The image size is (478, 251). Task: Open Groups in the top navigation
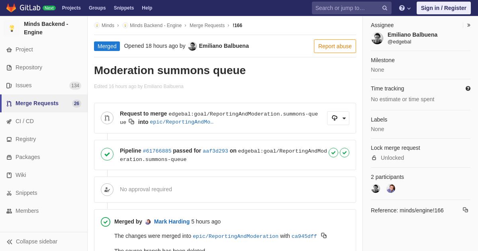coord(97,8)
